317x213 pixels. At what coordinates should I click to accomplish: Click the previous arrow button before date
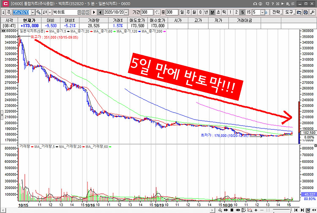point(100,12)
